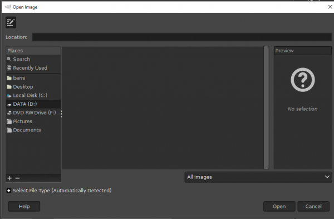Image resolution: width=334 pixels, height=219 pixels.
Task: Select the DVD RW Drive (F:) icon
Action: (x=9, y=113)
